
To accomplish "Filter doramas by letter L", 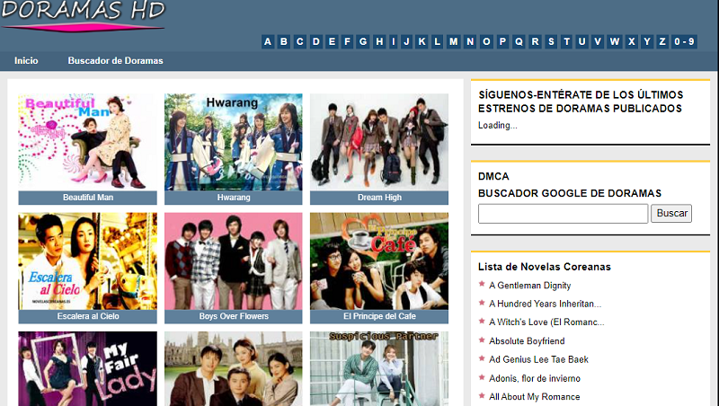I will click(x=438, y=41).
